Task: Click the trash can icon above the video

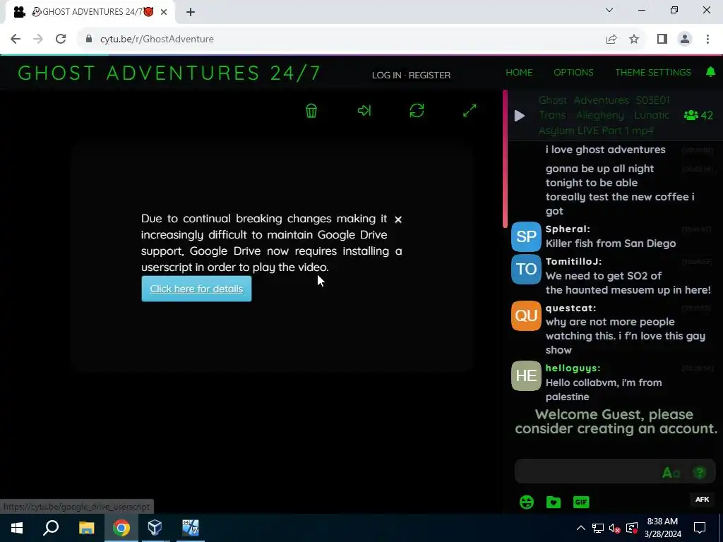Action: point(311,111)
